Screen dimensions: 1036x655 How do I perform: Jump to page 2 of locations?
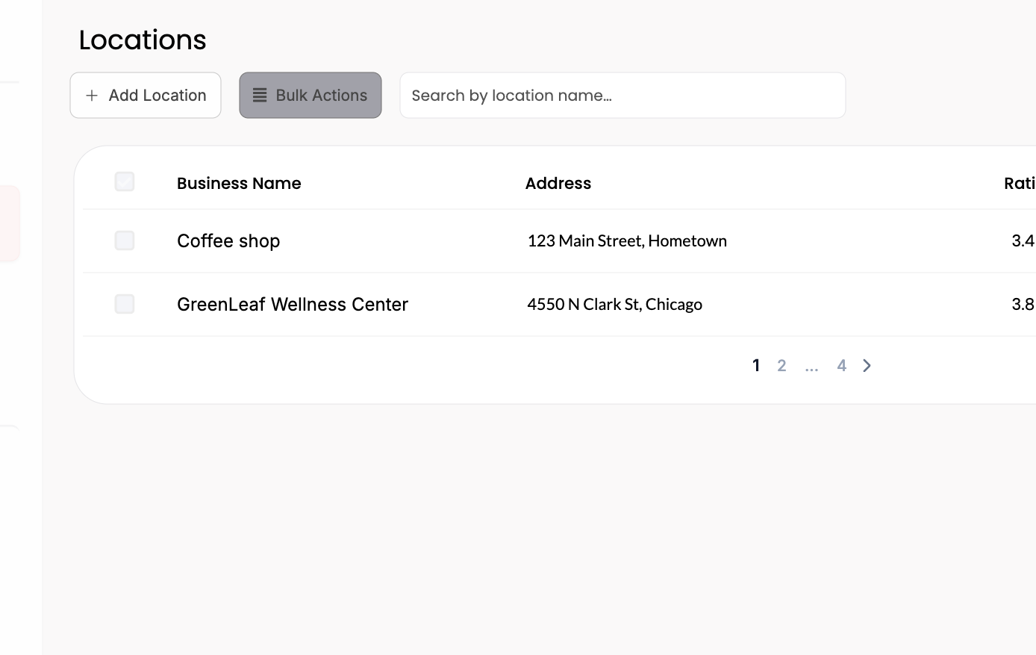tap(781, 366)
